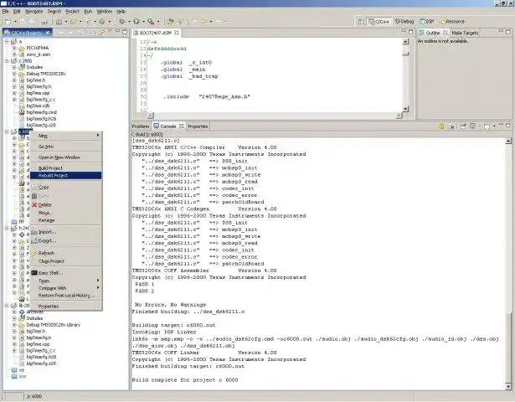Viewport: 515px width, 402px height.
Task: Click the Debug bug toolbar icon
Action: pyautogui.click(x=122, y=22)
